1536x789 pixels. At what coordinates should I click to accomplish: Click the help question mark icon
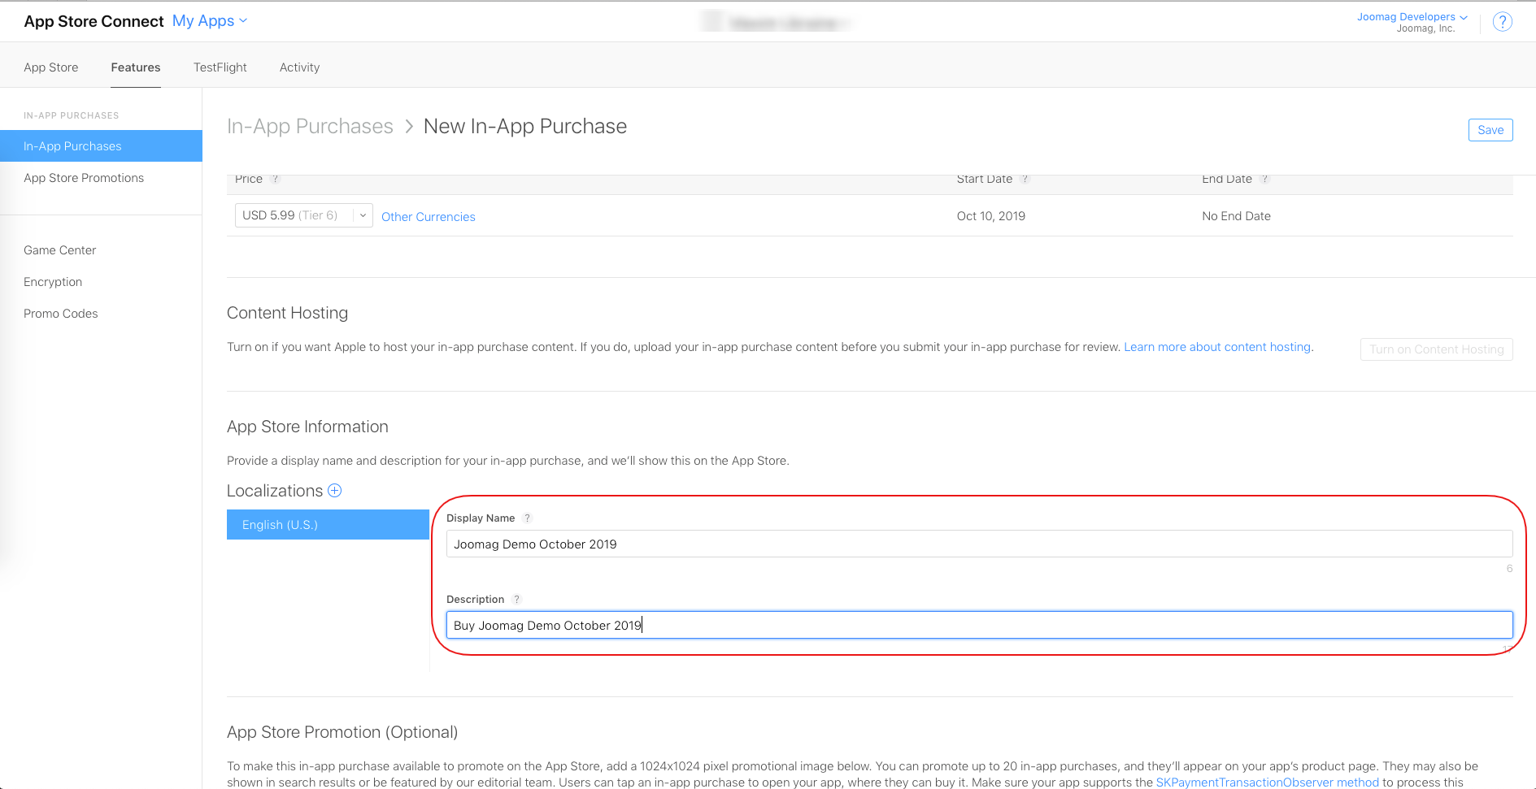click(1502, 22)
